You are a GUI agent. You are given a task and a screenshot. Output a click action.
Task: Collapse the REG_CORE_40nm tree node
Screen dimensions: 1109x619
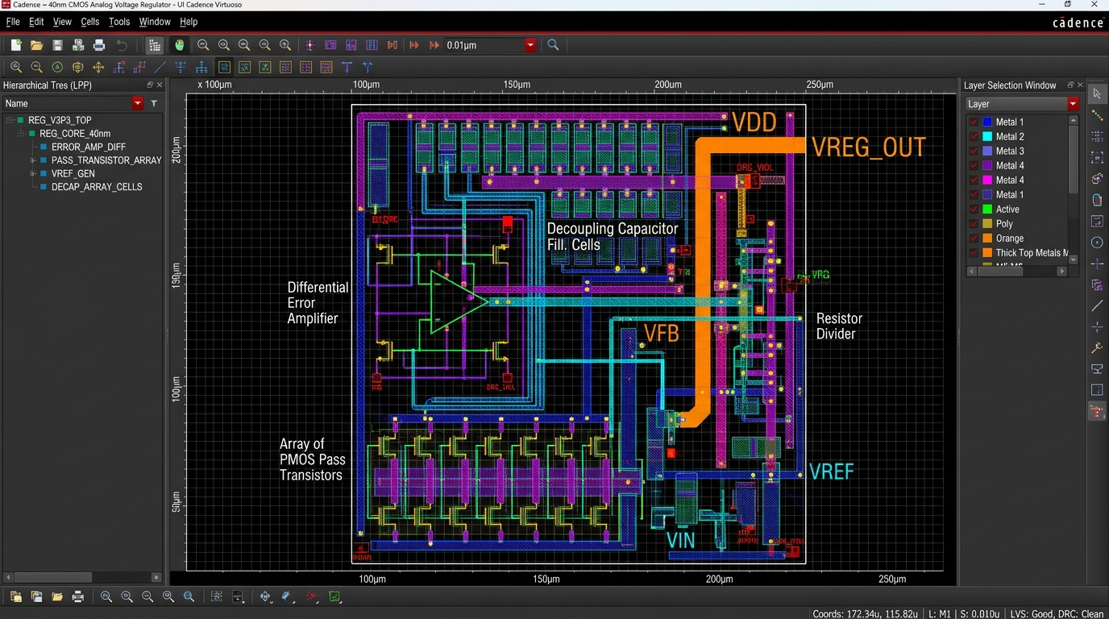(22, 134)
